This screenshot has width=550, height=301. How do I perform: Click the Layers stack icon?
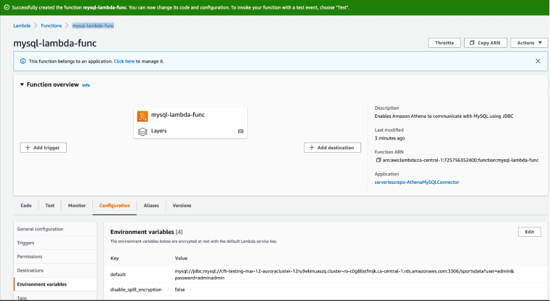click(143, 132)
